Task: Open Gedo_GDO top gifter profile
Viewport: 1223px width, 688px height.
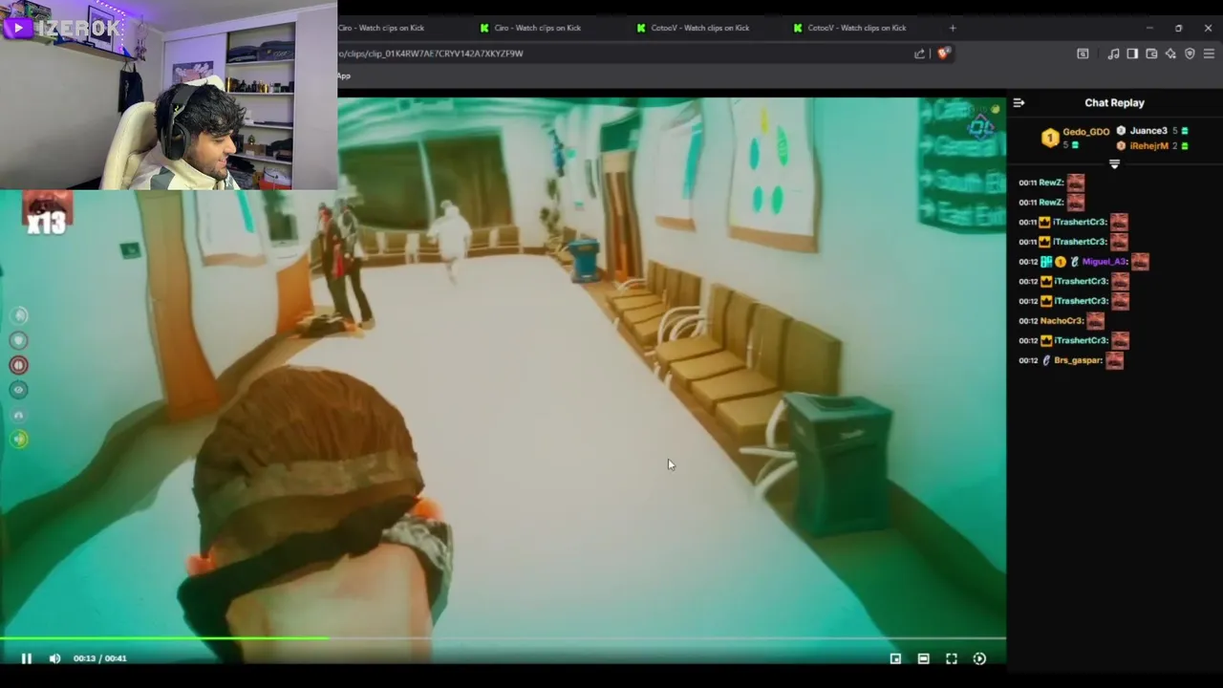Action: [x=1086, y=132]
